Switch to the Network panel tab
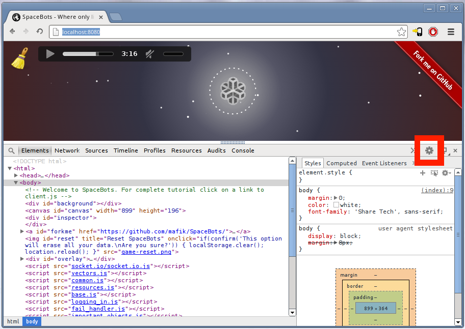The height and width of the screenshot is (329, 465). (67, 151)
